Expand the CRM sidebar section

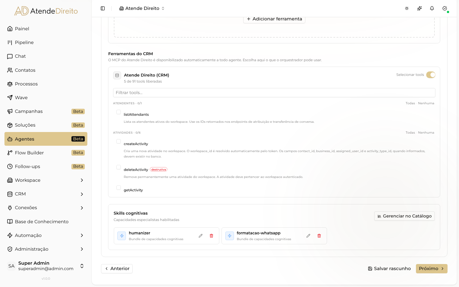coord(46,194)
